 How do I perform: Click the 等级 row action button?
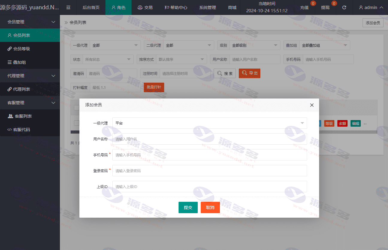click(x=329, y=123)
